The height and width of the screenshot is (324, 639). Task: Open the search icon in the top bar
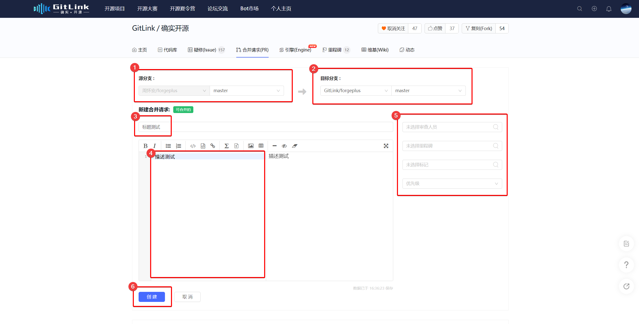pos(580,9)
